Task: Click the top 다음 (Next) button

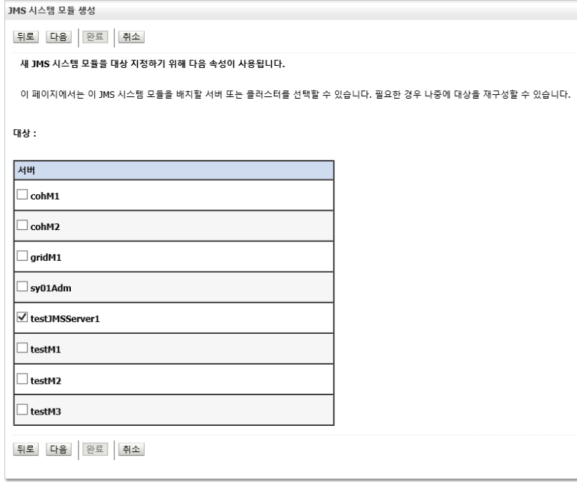Action: pyautogui.click(x=58, y=37)
